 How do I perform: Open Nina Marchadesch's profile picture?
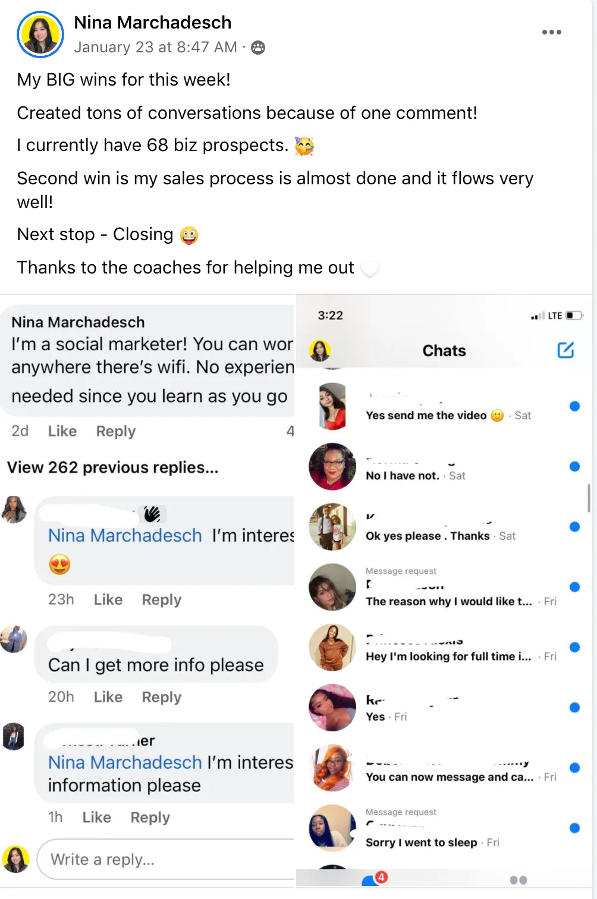40,34
